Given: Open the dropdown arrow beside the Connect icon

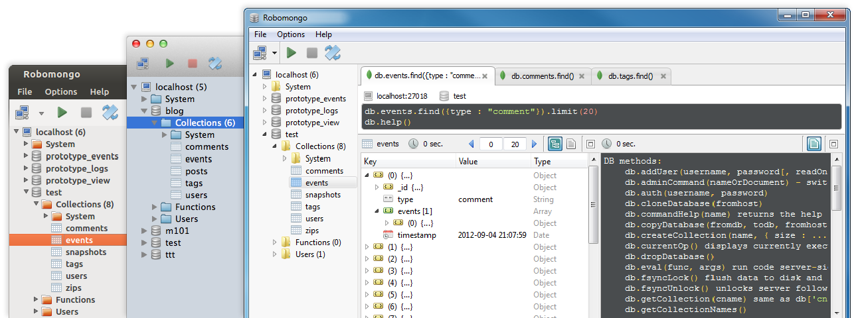Looking at the screenshot, I should pyautogui.click(x=275, y=53).
